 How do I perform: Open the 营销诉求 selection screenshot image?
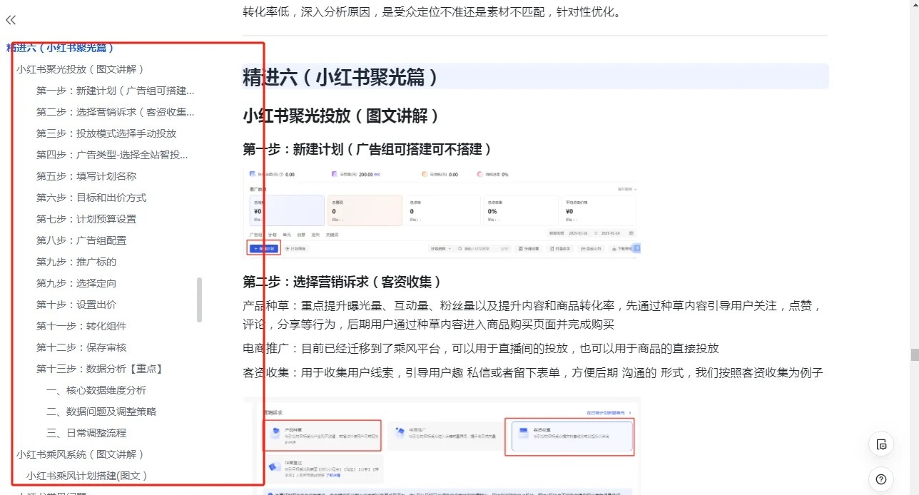442,446
